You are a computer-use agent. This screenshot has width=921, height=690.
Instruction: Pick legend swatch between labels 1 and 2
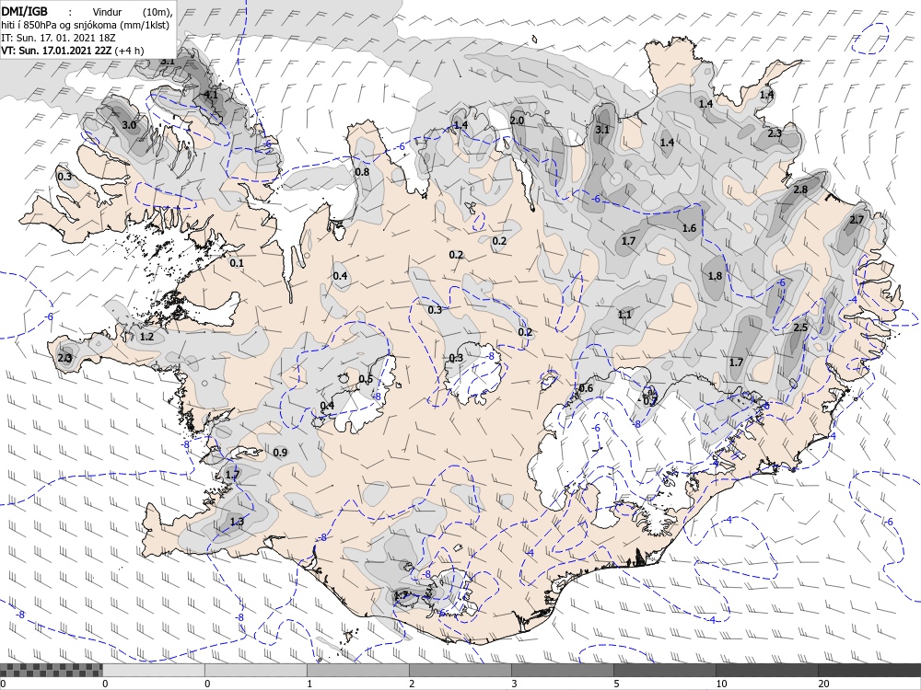[x=357, y=670]
